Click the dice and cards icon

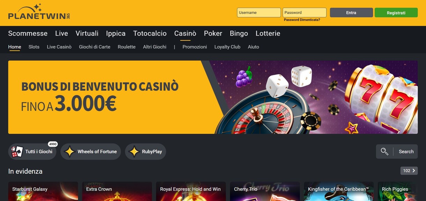pos(17,152)
